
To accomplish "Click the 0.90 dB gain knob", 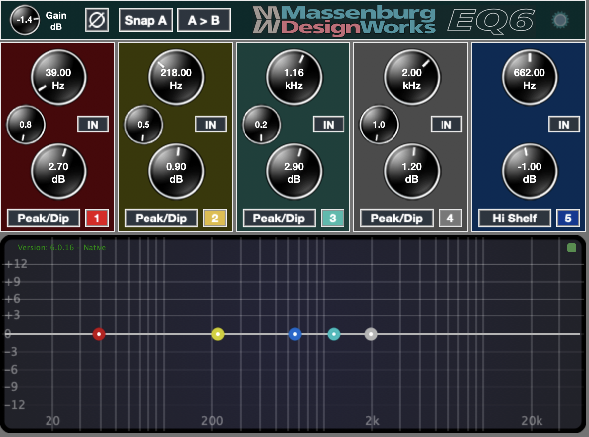I will tap(176, 172).
